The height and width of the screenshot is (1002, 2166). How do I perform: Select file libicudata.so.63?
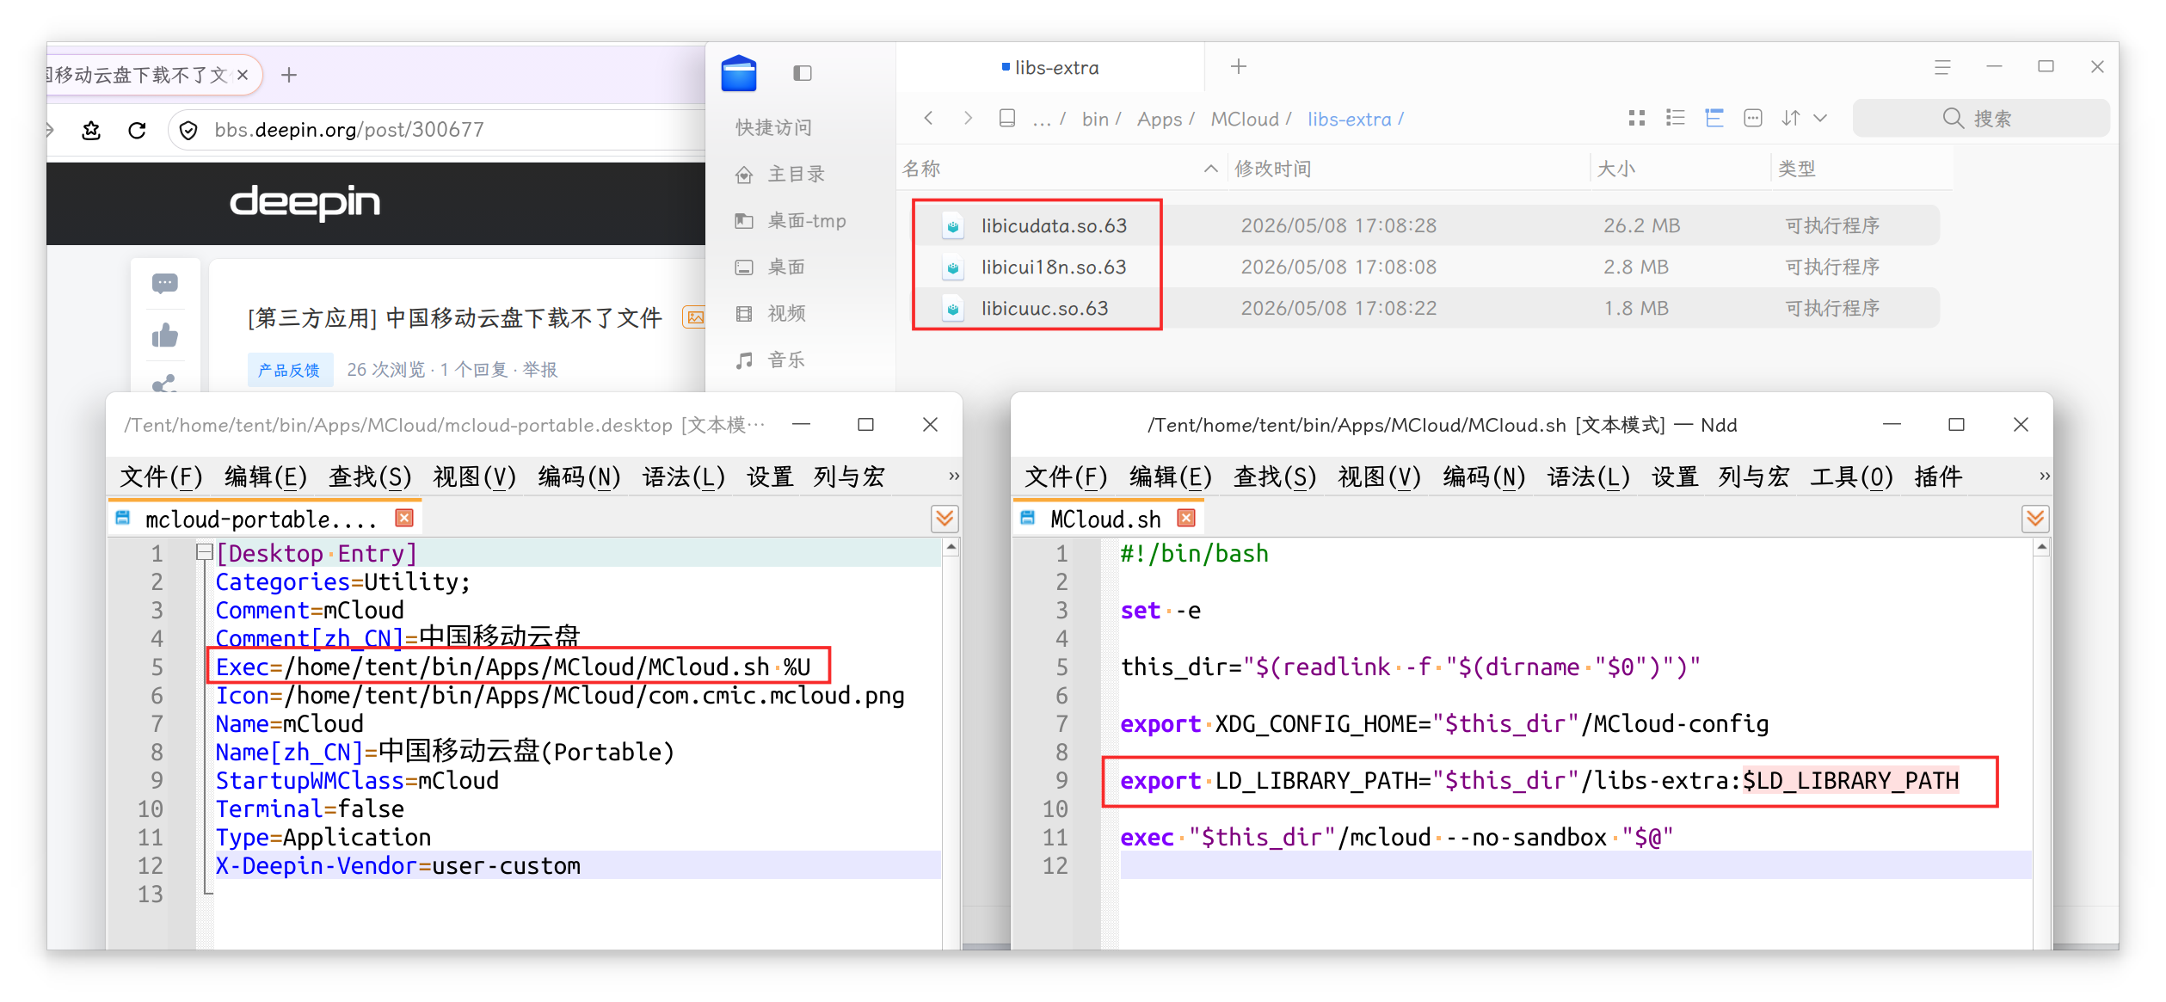point(1054,225)
